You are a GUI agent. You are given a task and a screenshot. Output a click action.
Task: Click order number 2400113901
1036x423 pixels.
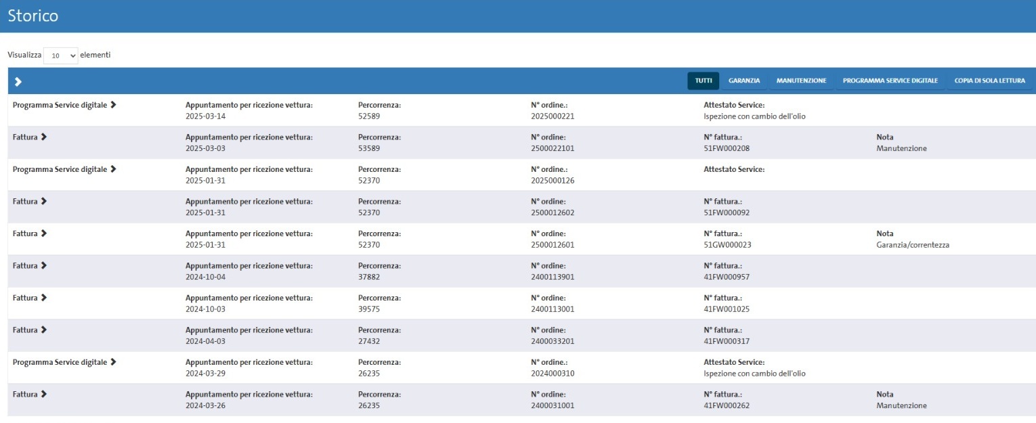pos(553,277)
